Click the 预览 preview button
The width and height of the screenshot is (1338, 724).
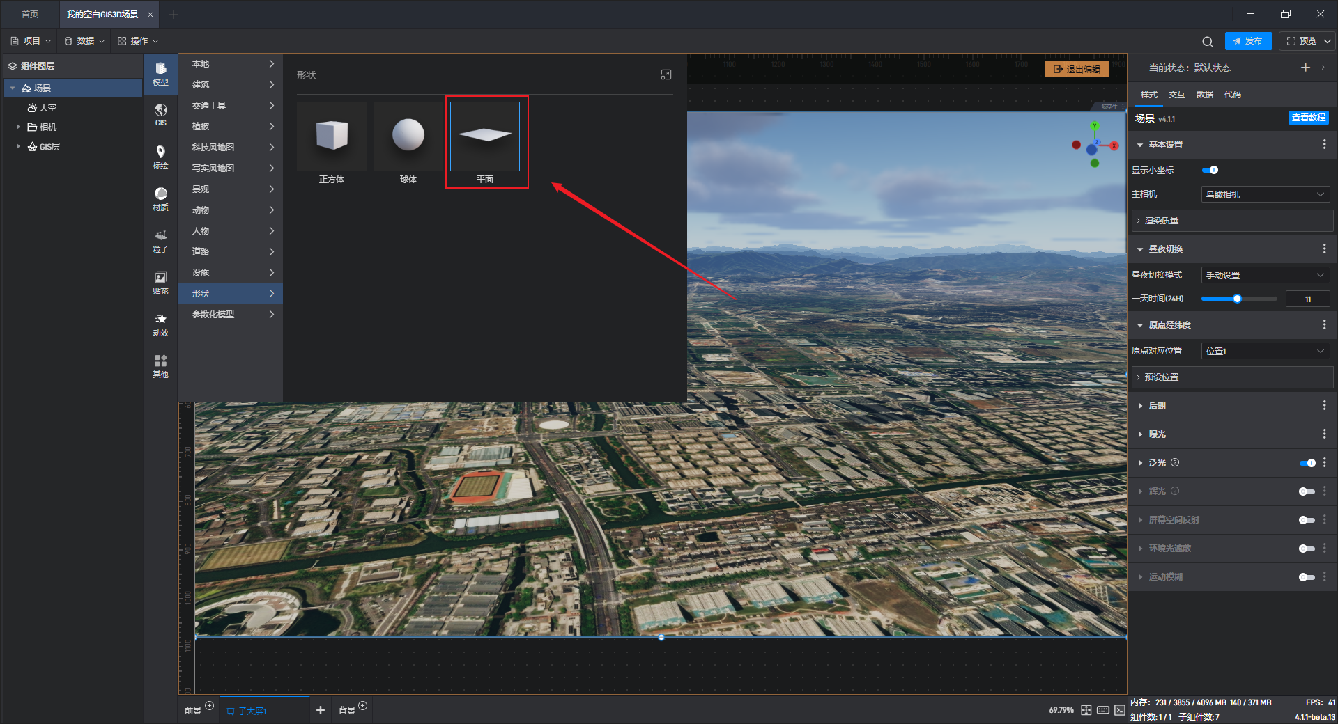coord(1302,41)
